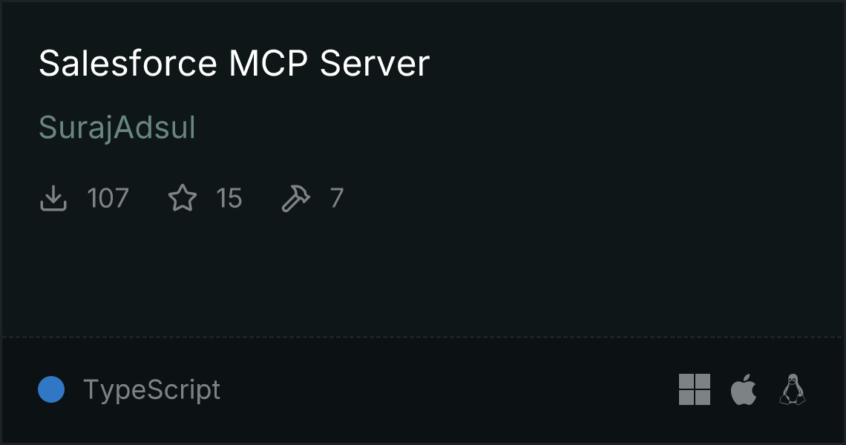Click the download arrow icon

click(x=53, y=198)
